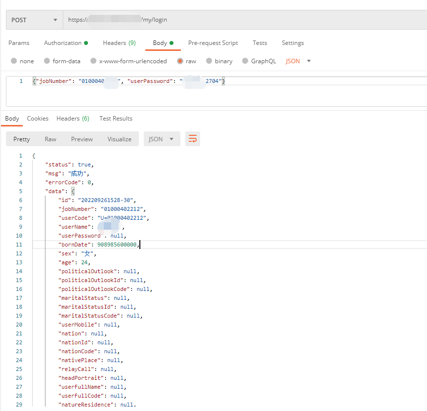Click the "maritalStatus": null line
This screenshot has width=427, height=411.
coord(94,298)
